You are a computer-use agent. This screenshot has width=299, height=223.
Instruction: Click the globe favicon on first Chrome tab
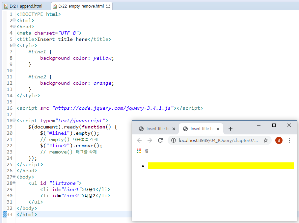141,129
